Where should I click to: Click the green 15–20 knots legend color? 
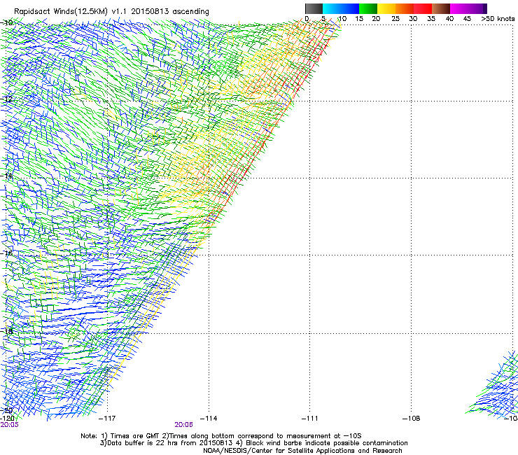point(368,8)
